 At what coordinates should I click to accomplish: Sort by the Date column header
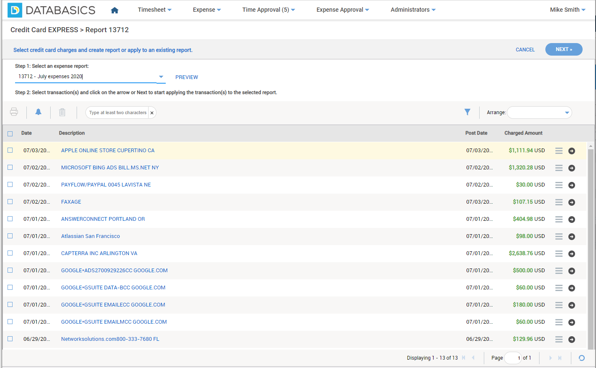(26, 133)
